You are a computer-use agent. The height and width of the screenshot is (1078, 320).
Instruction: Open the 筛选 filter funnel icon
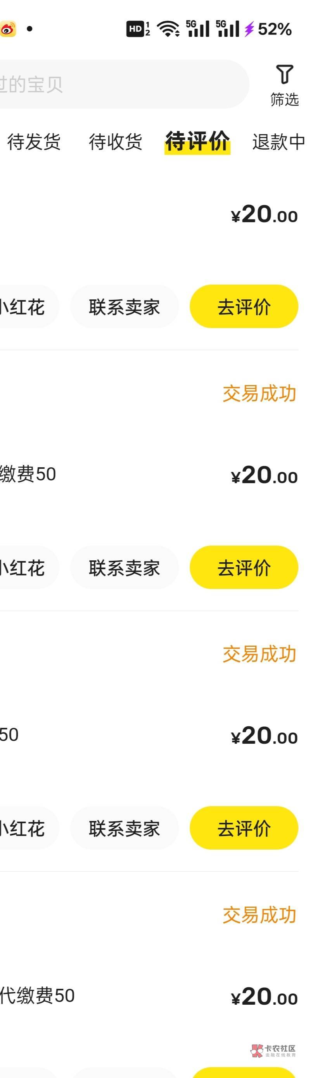(284, 75)
